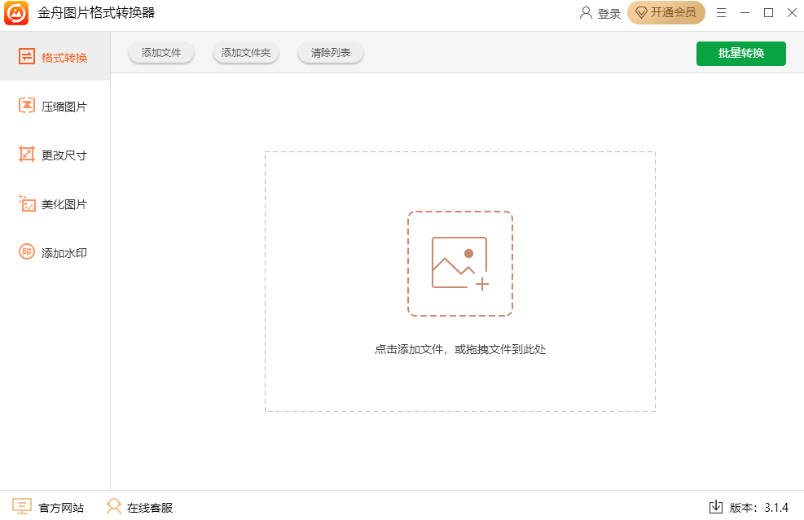Click the 登录 login text
Screen dimensions: 804x520
[x=608, y=14]
